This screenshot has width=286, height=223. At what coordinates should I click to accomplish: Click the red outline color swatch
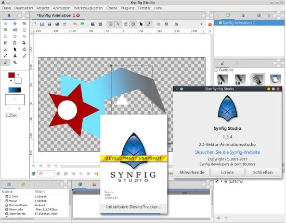11,75
